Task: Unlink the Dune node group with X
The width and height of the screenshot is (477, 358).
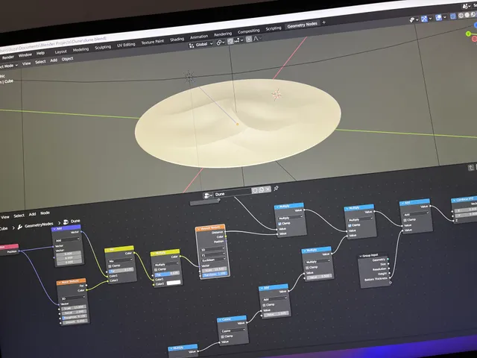Action: click(268, 189)
